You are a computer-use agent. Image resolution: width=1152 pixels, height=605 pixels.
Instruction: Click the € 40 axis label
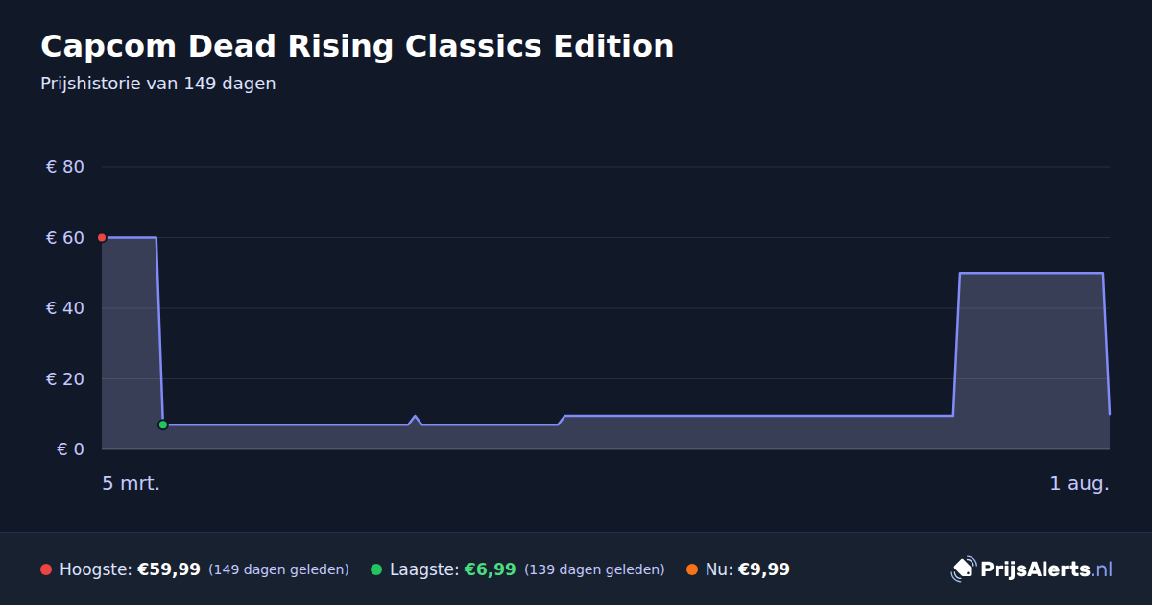(x=65, y=308)
